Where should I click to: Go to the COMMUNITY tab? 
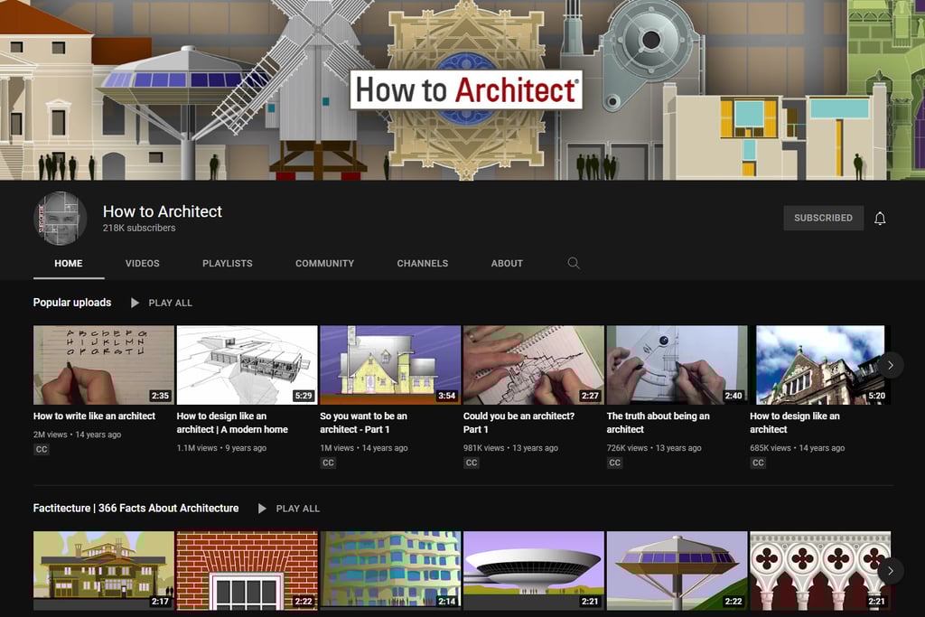(x=324, y=264)
